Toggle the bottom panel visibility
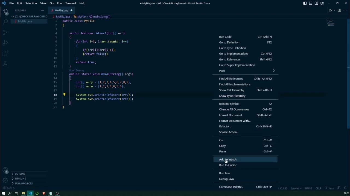Image resolution: width=350 pixels, height=196 pixels. 311,3
